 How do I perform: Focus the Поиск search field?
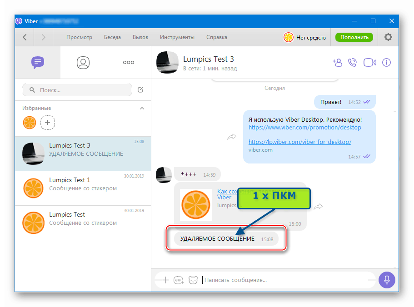point(77,90)
